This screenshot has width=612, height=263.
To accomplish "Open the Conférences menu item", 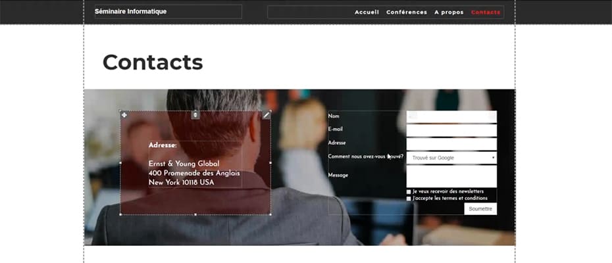I will click(407, 12).
